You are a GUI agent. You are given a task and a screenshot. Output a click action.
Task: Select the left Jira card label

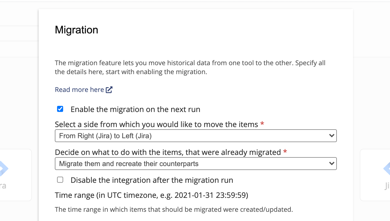tap(3, 186)
